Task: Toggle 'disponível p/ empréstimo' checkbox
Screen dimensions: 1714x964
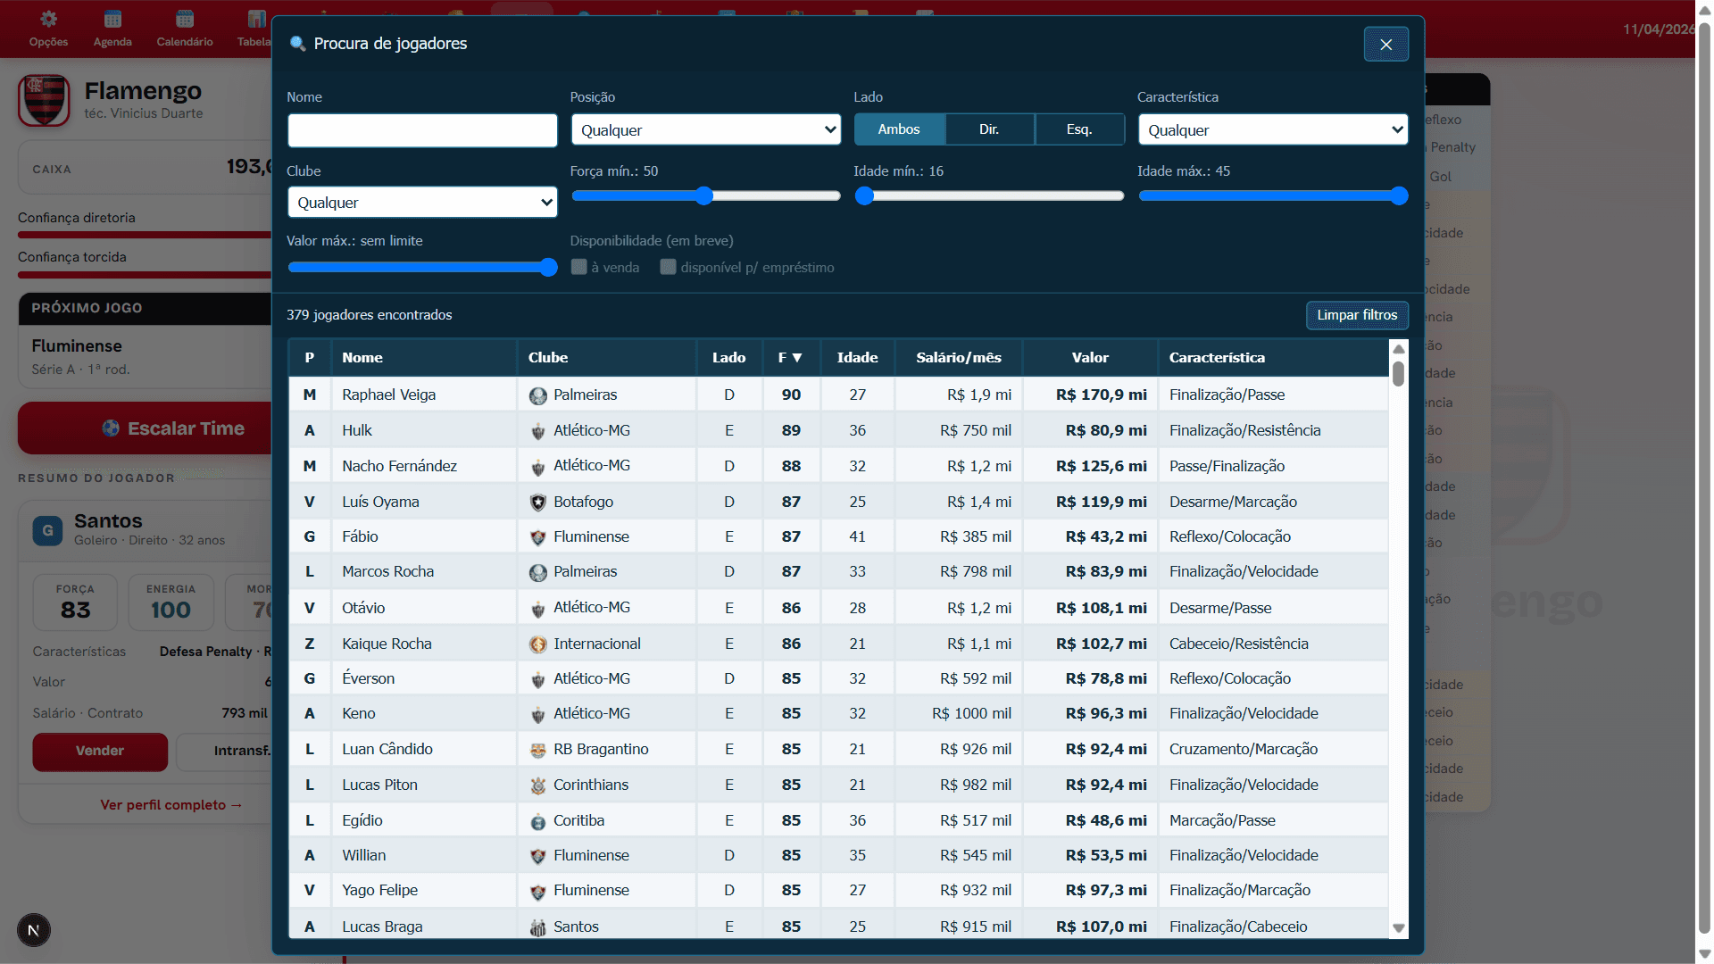Action: [668, 267]
